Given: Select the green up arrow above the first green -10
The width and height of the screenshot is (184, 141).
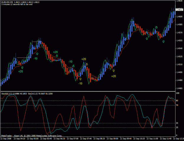Looking at the screenshot, I should [x=37, y=54].
